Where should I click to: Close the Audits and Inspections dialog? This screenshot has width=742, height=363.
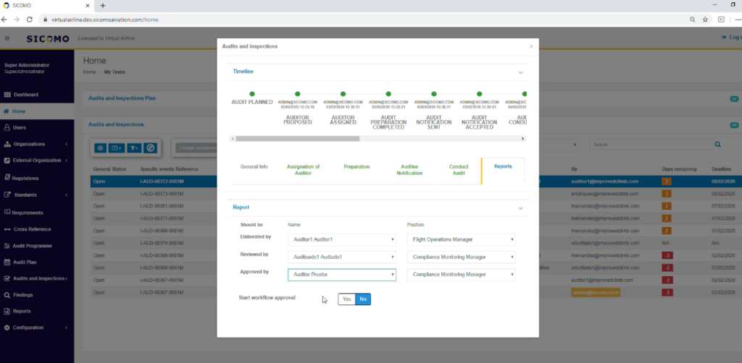click(x=531, y=46)
